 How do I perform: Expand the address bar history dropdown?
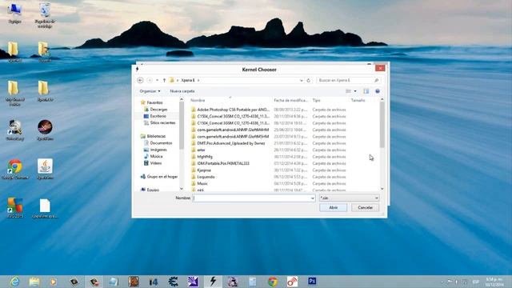[302, 80]
